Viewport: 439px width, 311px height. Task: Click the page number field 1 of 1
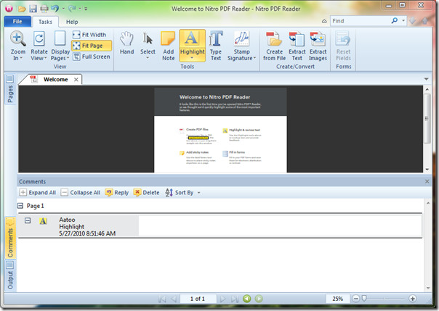point(198,299)
